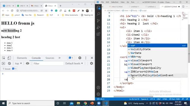Open Run and Debug view

click(x=98, y=27)
